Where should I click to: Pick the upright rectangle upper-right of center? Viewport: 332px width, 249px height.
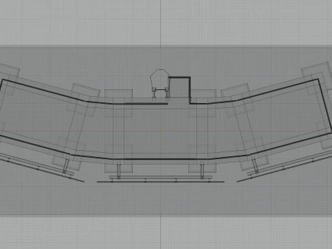202,103
